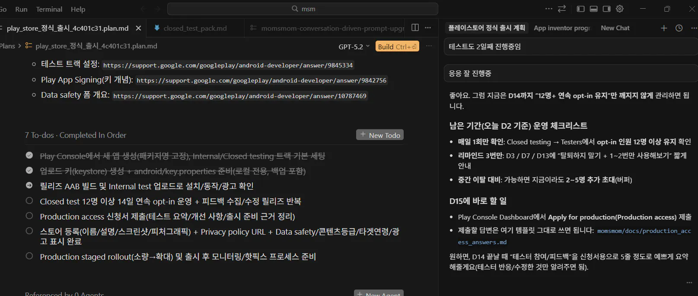The image size is (698, 296).
Task: Click the New Todo button
Action: point(380,135)
